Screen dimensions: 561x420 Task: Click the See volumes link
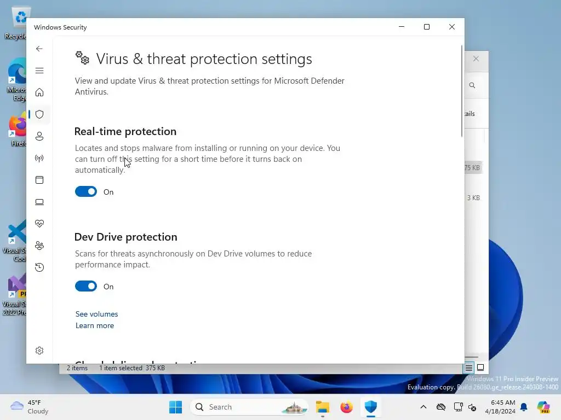coord(96,314)
